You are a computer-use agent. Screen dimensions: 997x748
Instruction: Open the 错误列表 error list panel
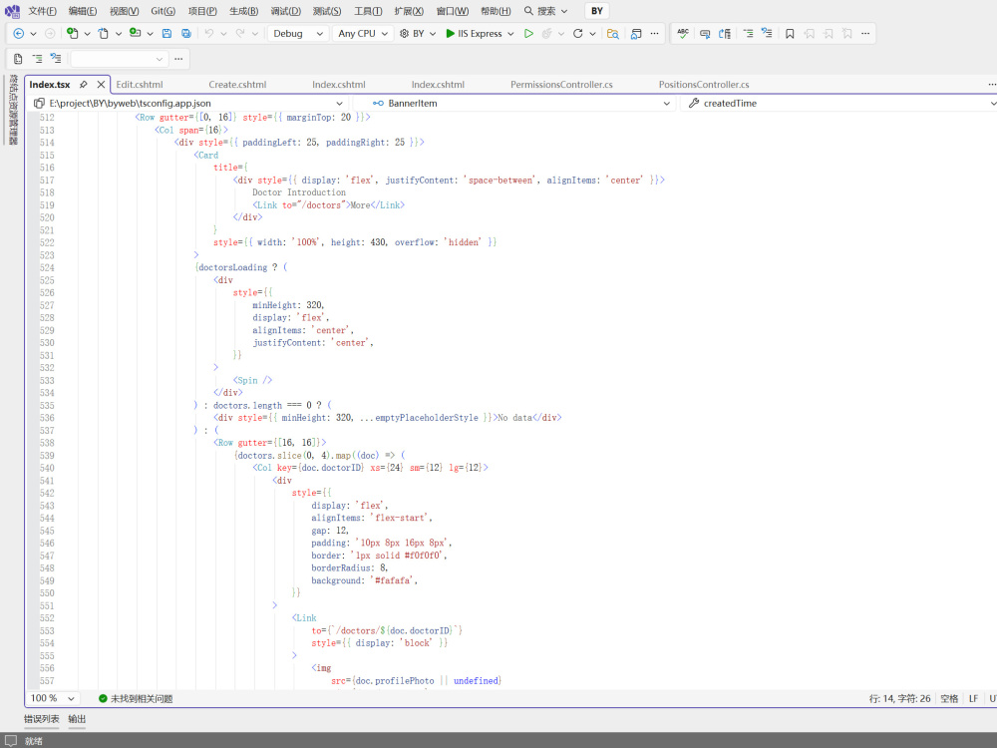click(x=41, y=719)
